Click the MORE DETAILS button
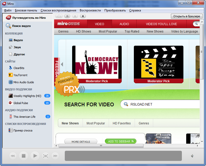This screenshot has height=166, width=206. (x=81, y=142)
